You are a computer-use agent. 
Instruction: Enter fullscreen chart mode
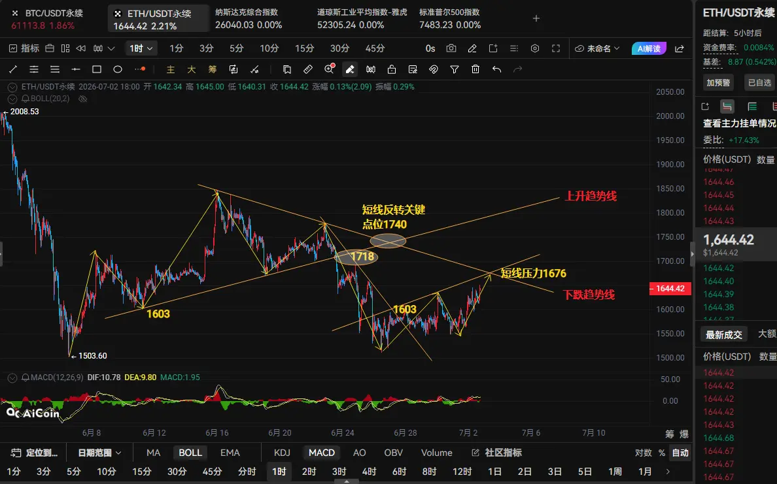556,48
